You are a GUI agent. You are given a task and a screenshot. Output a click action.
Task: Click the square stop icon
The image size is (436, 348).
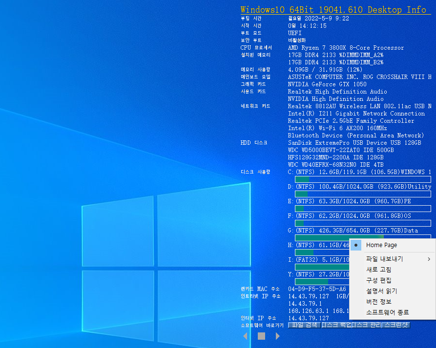[261, 336]
